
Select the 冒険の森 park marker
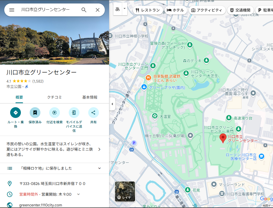190,45
